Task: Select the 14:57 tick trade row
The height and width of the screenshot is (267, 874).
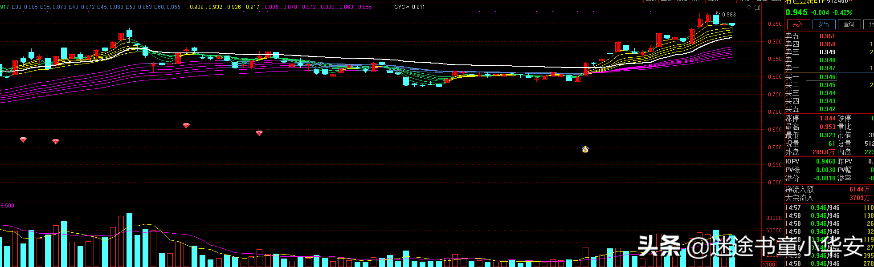Action: coord(829,207)
